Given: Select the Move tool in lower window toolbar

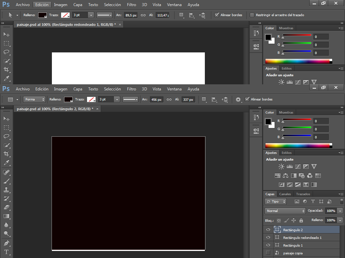Looking at the screenshot, I should point(6,119).
